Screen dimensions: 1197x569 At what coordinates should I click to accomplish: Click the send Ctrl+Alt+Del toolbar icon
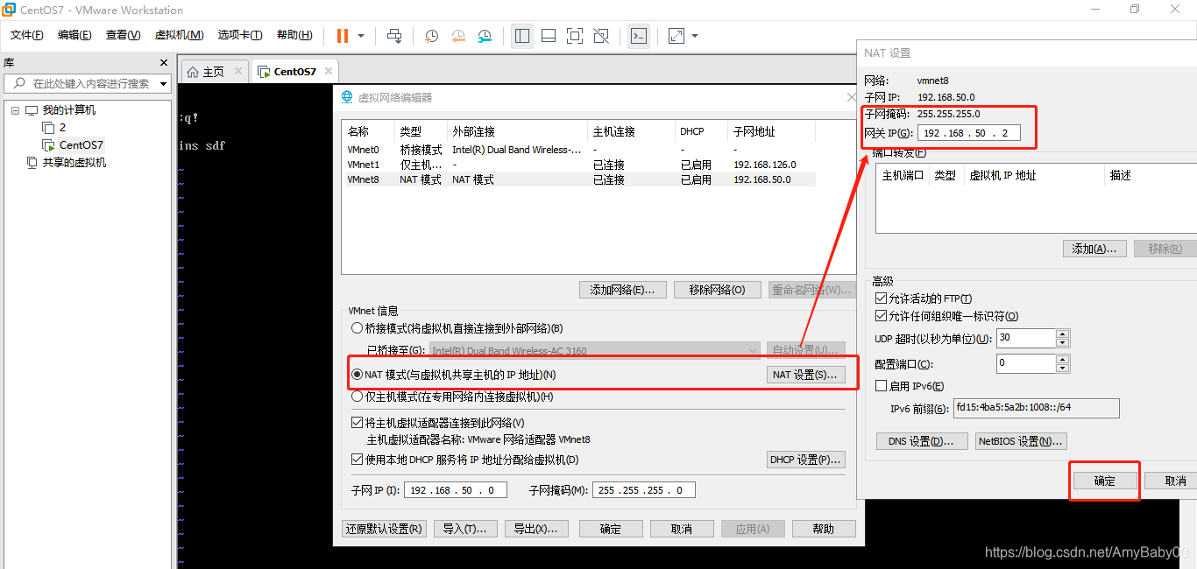395,36
